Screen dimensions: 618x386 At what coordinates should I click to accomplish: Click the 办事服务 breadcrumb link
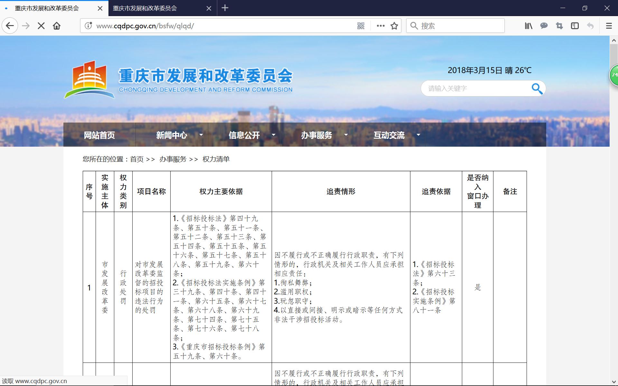pyautogui.click(x=173, y=159)
